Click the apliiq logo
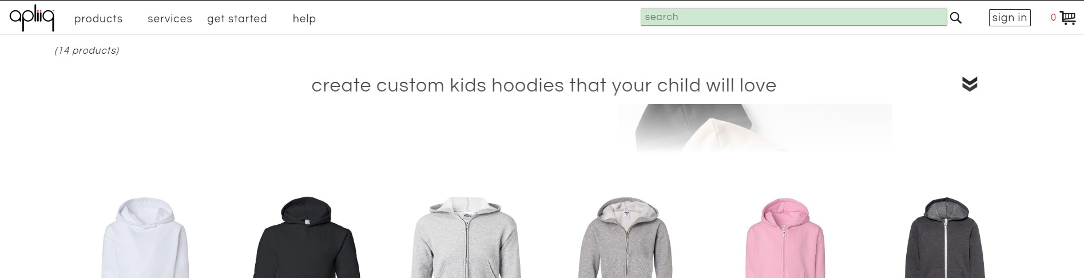The width and height of the screenshot is (1084, 278). [x=32, y=18]
